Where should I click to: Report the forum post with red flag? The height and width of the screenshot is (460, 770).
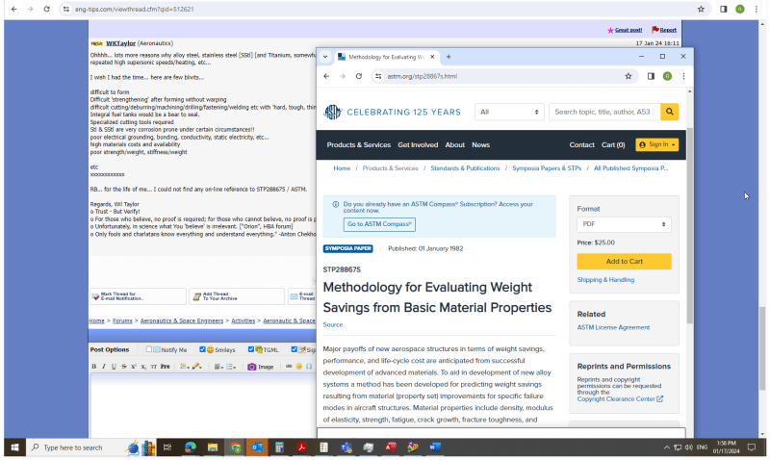click(664, 30)
